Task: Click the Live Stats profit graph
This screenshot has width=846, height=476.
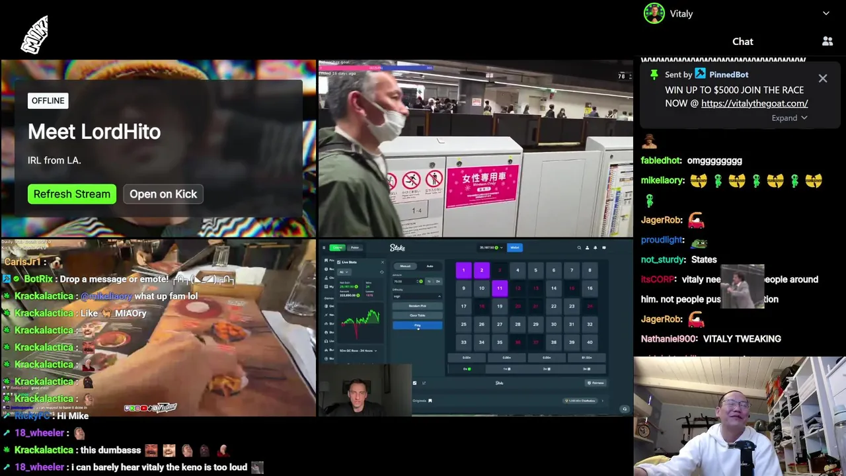Action: pos(360,322)
